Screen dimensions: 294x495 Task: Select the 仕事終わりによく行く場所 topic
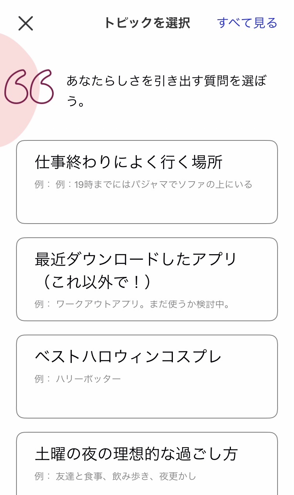pos(129,162)
